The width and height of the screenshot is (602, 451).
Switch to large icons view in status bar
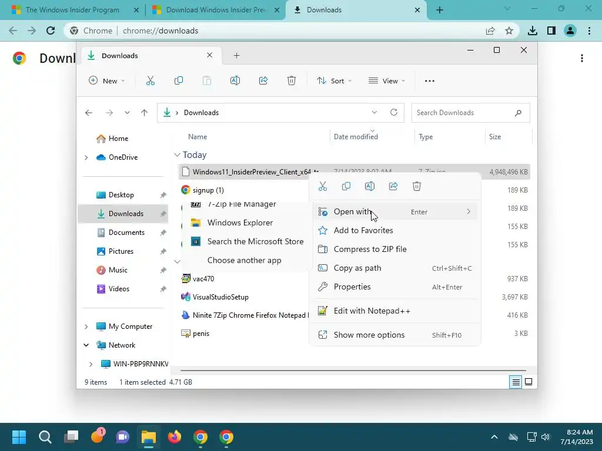(x=529, y=382)
